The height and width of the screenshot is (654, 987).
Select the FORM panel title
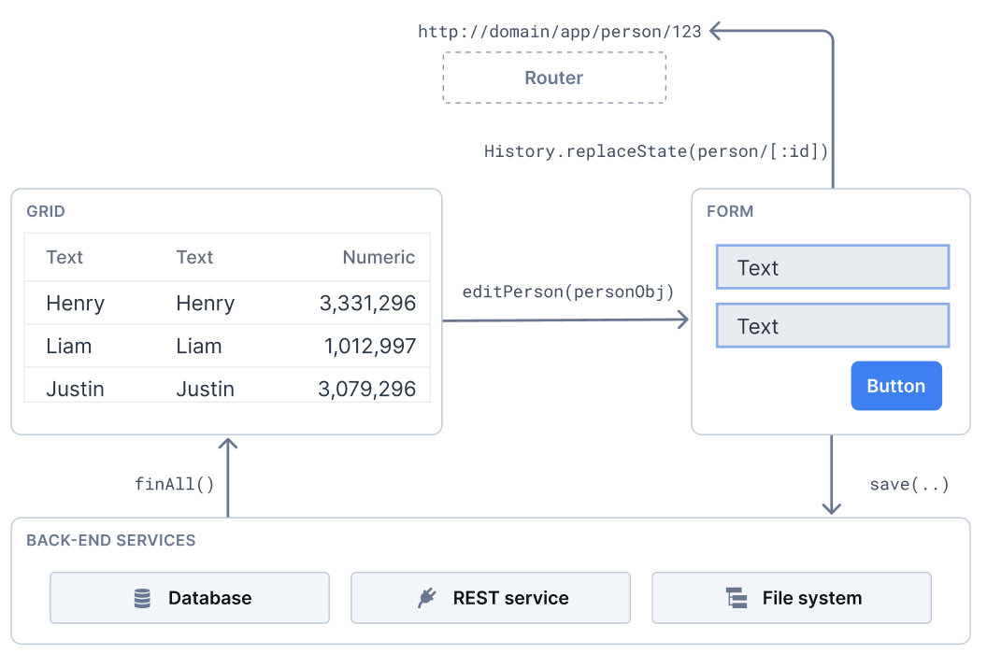[x=729, y=211]
